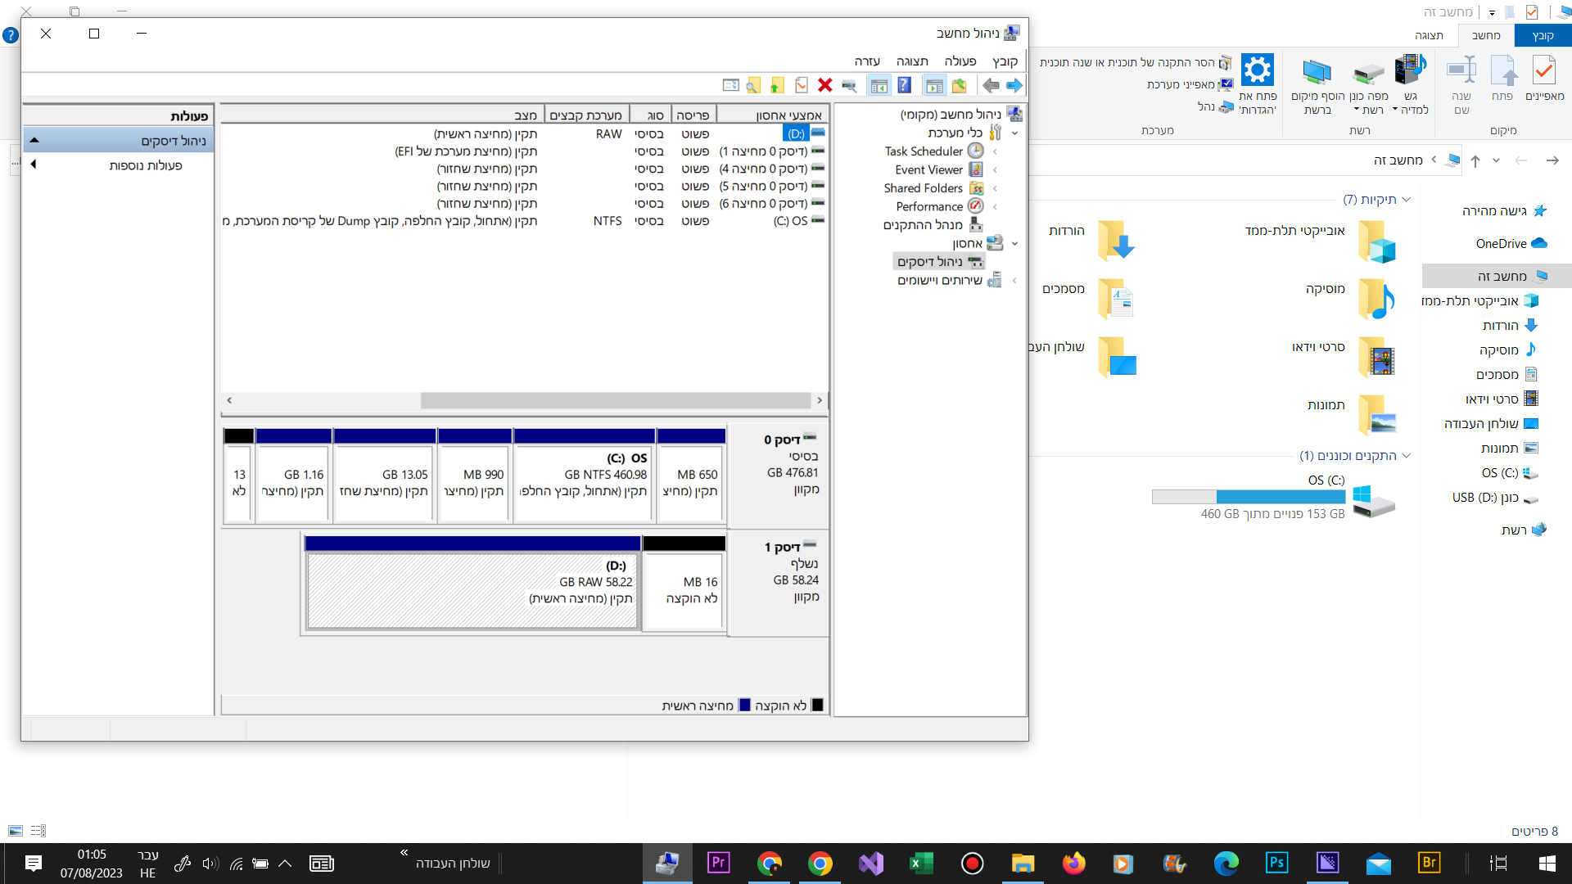Click the properties checkmark page toolbar icon

click(802, 85)
